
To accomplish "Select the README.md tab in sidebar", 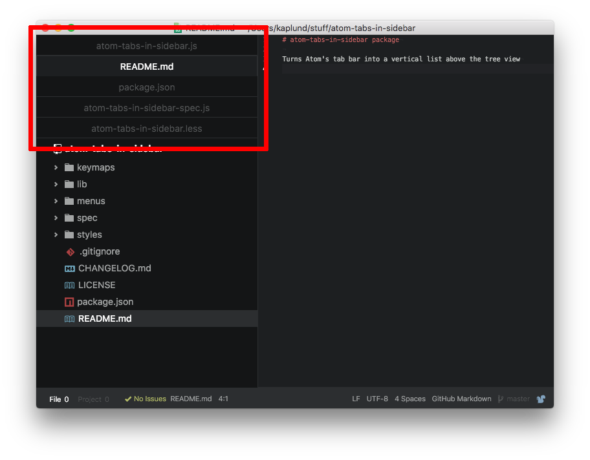I will (x=147, y=67).
